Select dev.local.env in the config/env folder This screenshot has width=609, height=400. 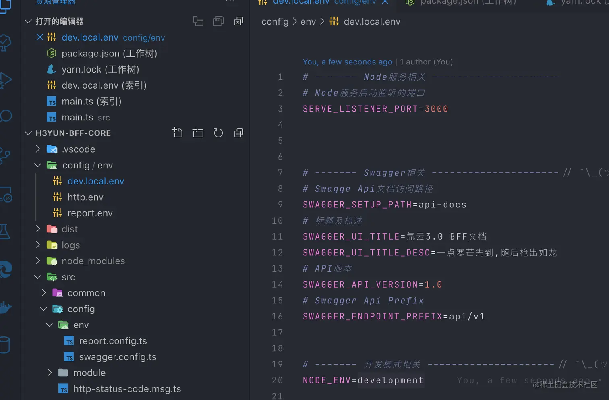[x=96, y=181]
